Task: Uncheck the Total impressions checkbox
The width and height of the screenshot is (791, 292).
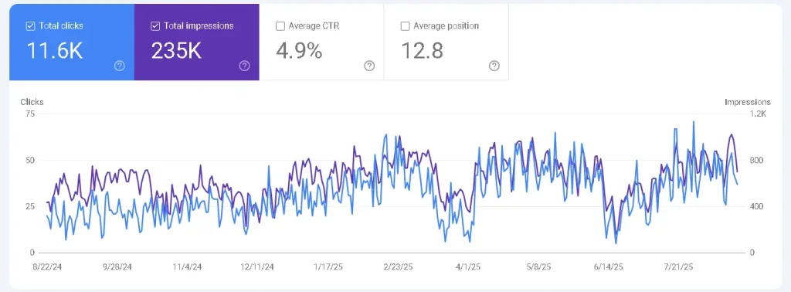Action: pos(155,26)
